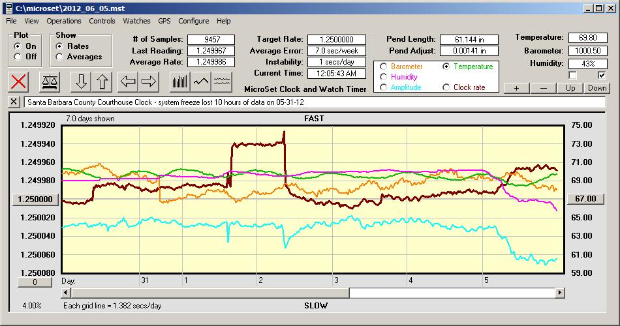Screen dimensions: 620x326
Task: Click the horizontal scrollbar left arrow
Action: click(x=67, y=293)
